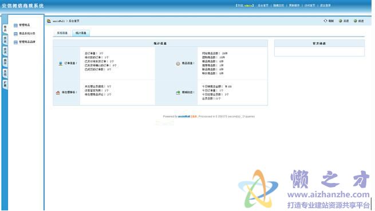
Task: Click the 后退 back label
Action: point(346,21)
